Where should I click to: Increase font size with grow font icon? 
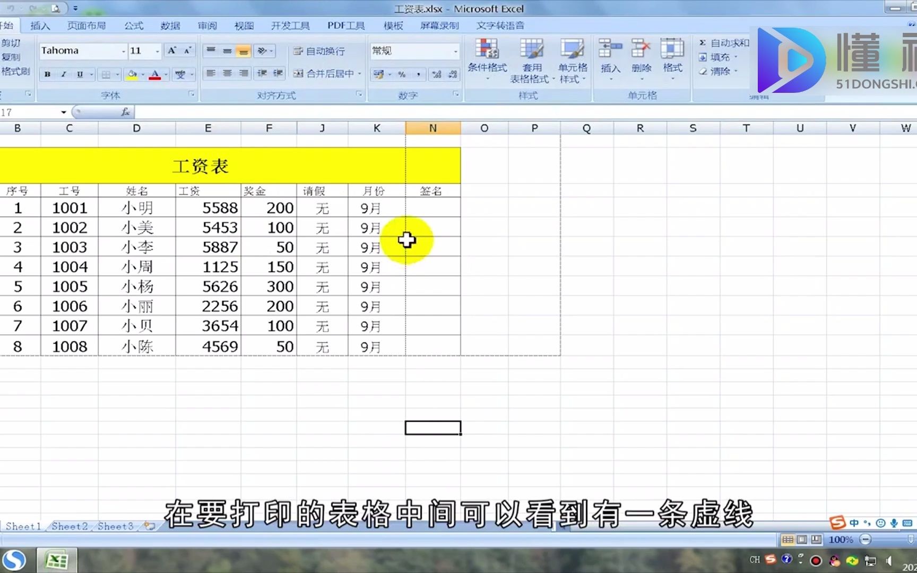point(171,51)
